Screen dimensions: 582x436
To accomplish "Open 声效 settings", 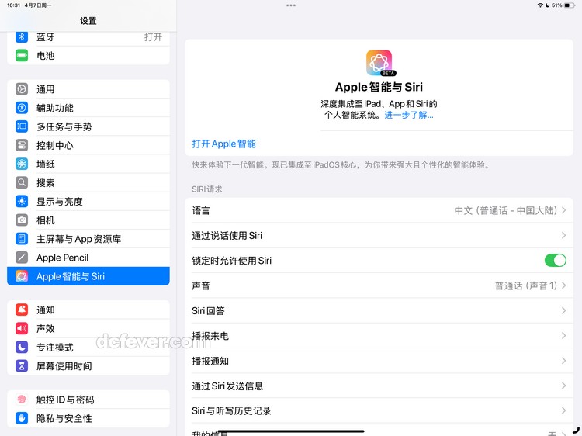I will [x=88, y=328].
